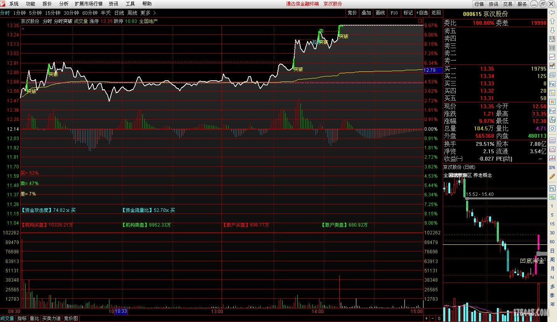
Task: Switch to the 买卖力道 bottom tab
Action: click(51, 319)
